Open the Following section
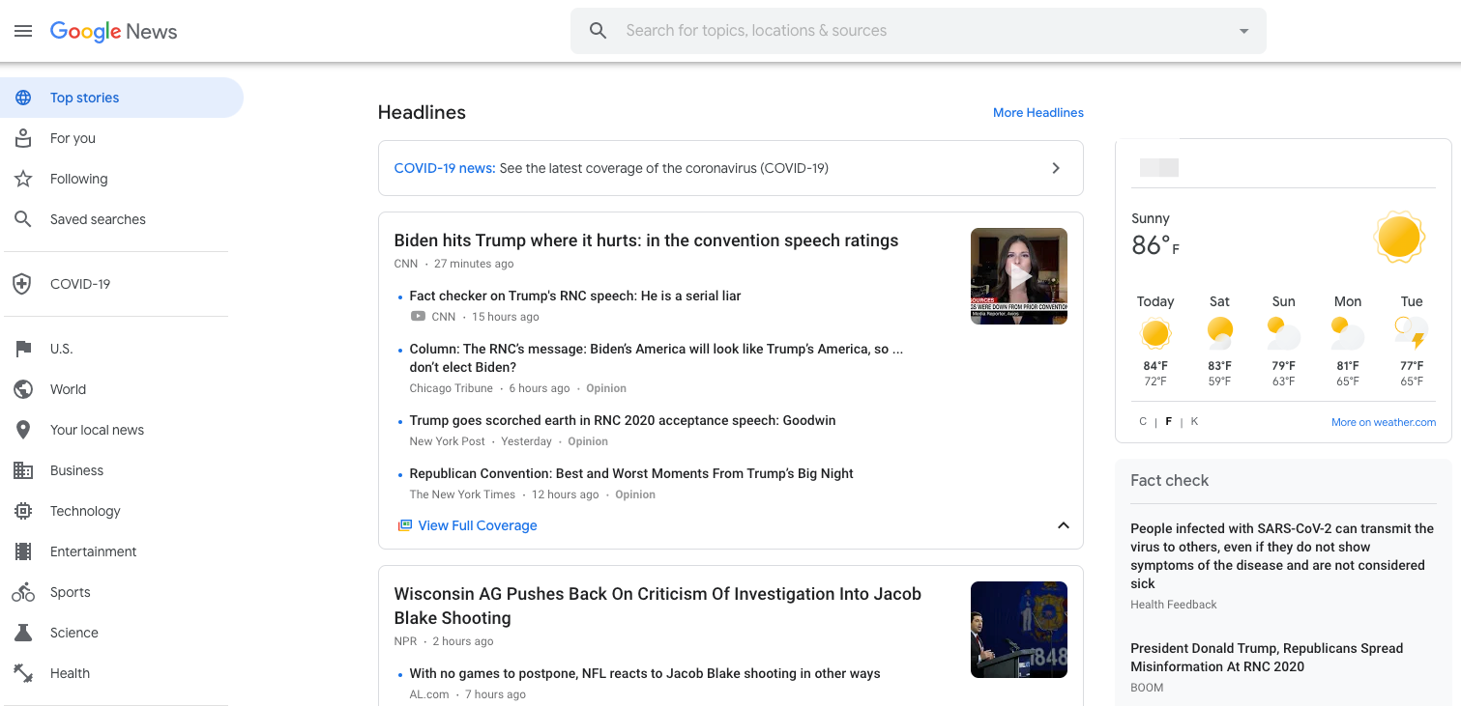The width and height of the screenshot is (1461, 706). pos(78,178)
